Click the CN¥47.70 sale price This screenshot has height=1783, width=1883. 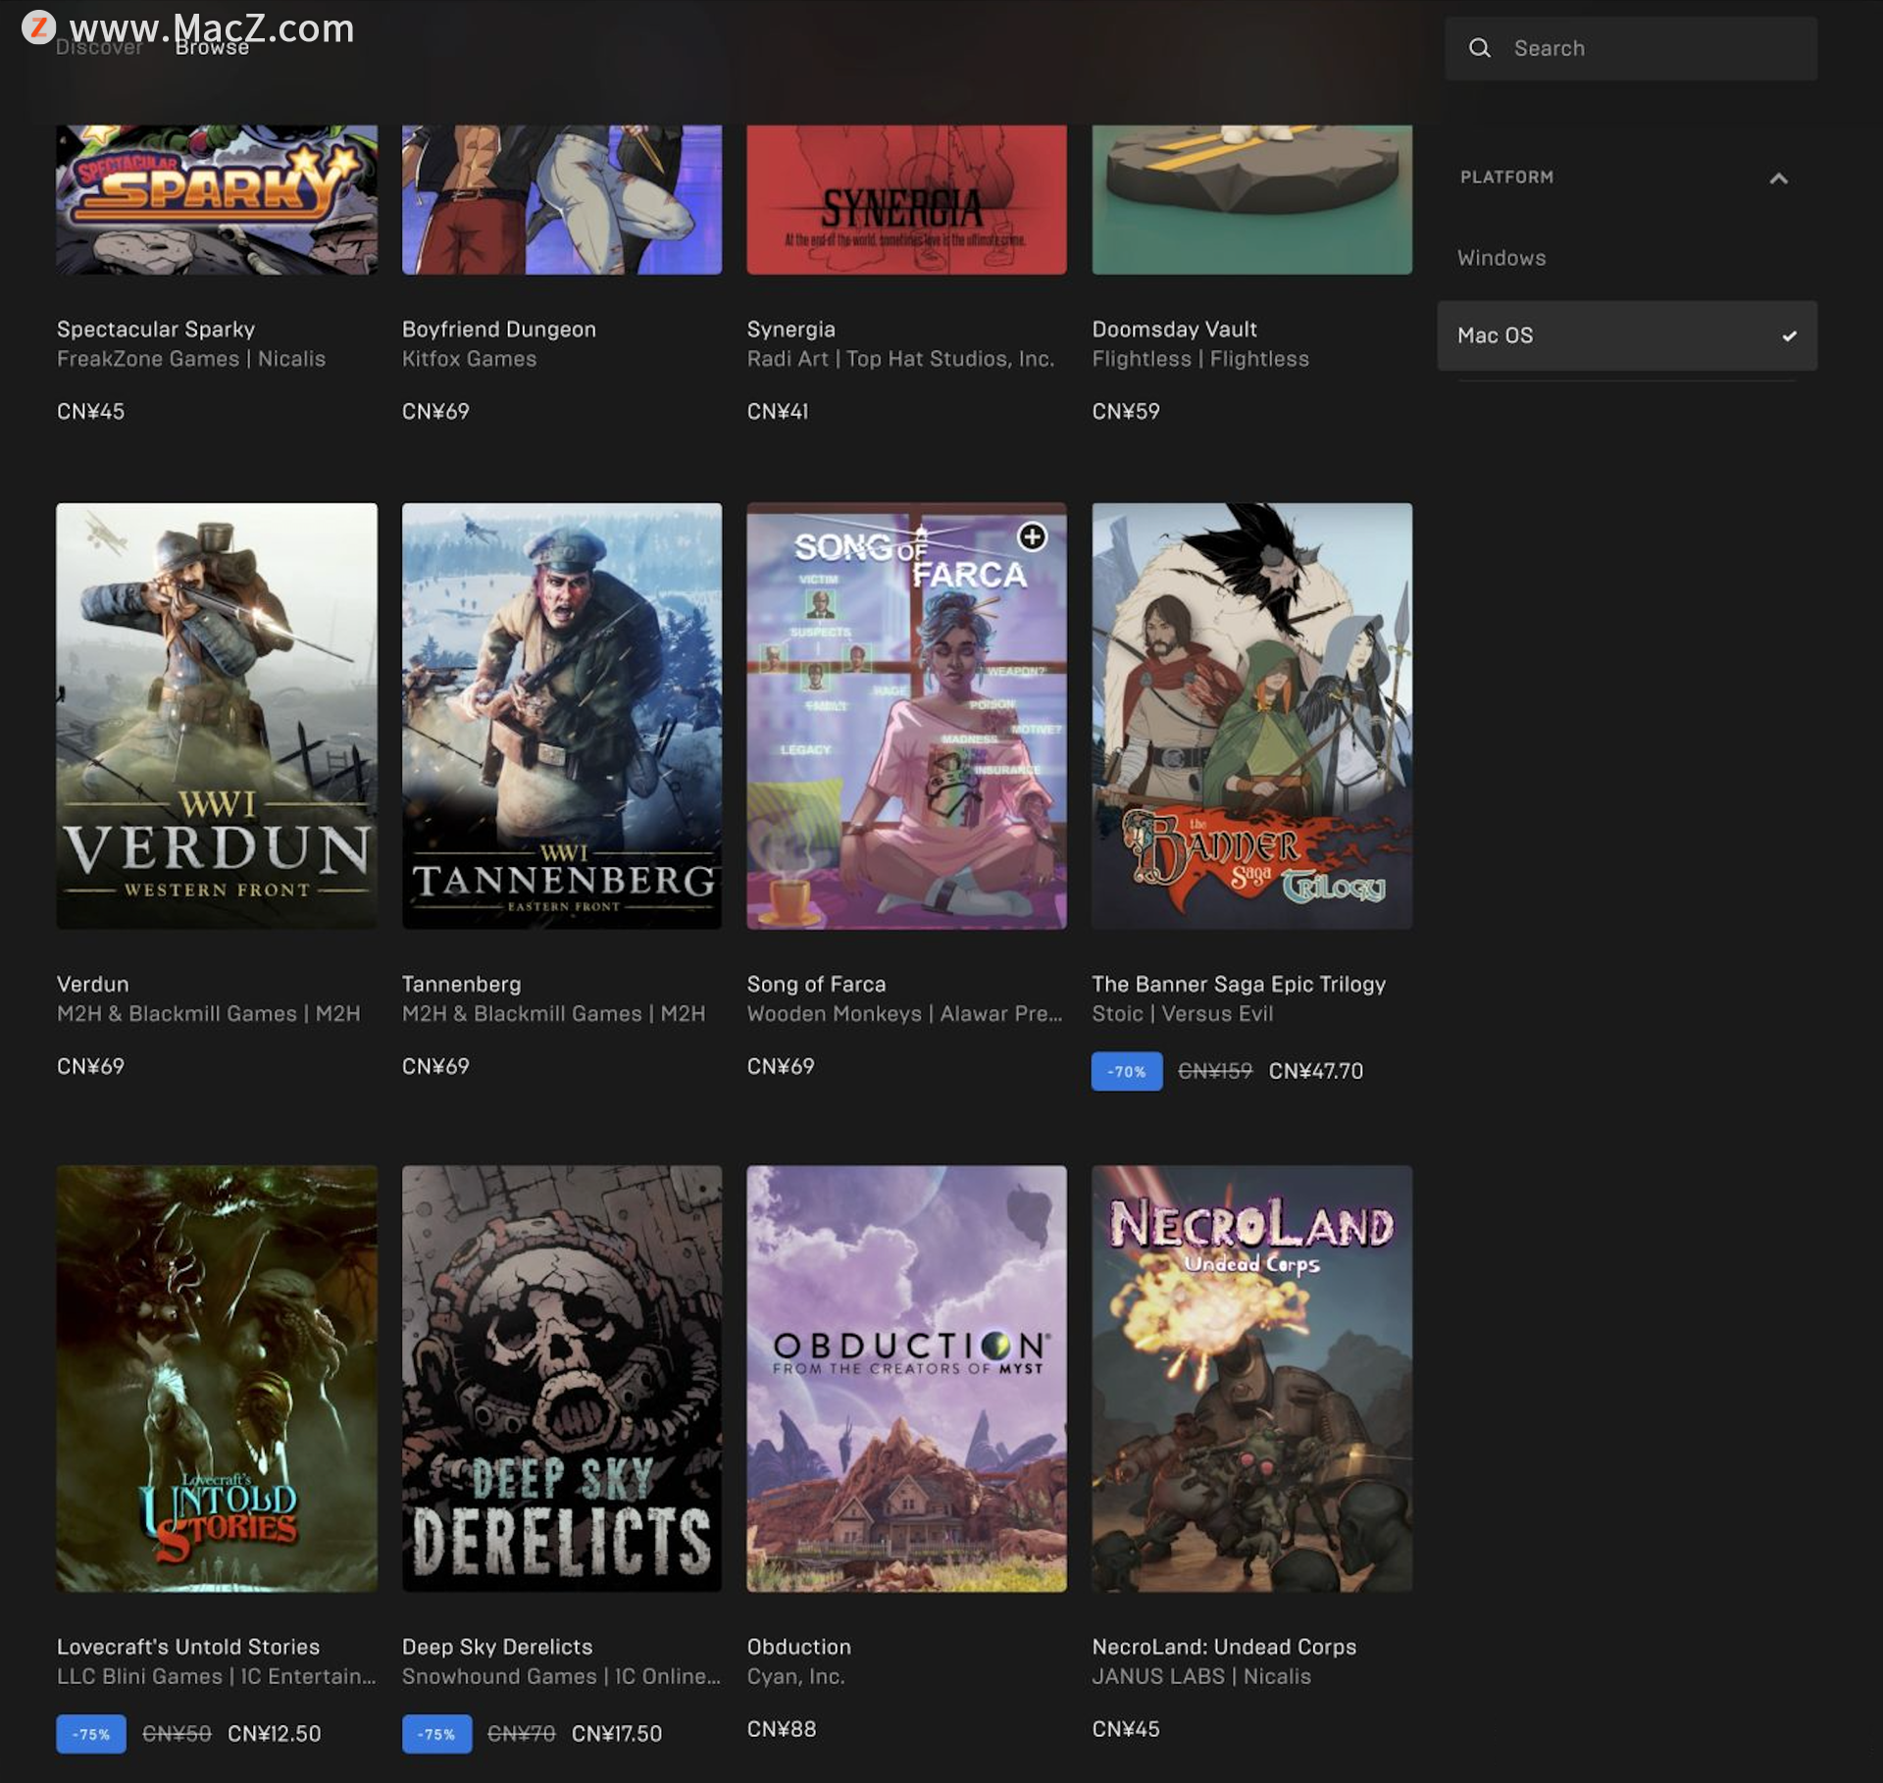coord(1315,1071)
